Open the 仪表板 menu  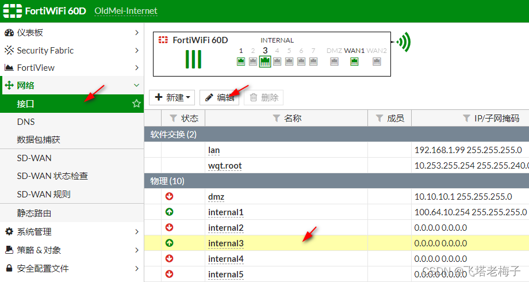pyautogui.click(x=72, y=32)
